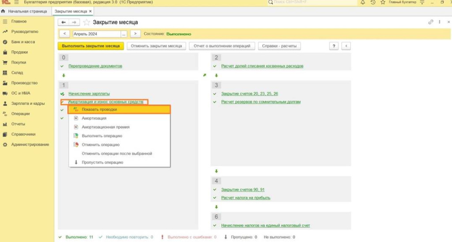
Task: Open Администрирование settings section
Action: [30, 144]
